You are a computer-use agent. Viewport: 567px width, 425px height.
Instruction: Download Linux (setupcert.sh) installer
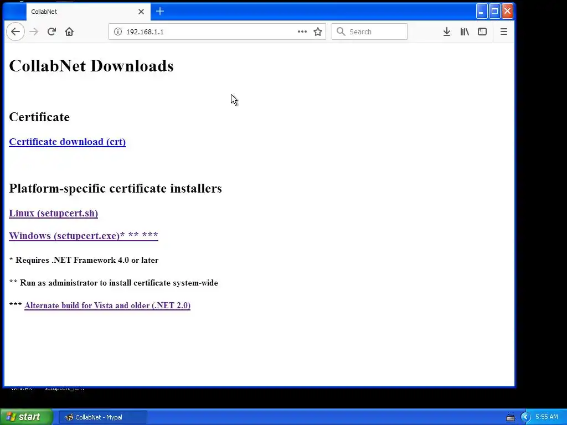(54, 213)
